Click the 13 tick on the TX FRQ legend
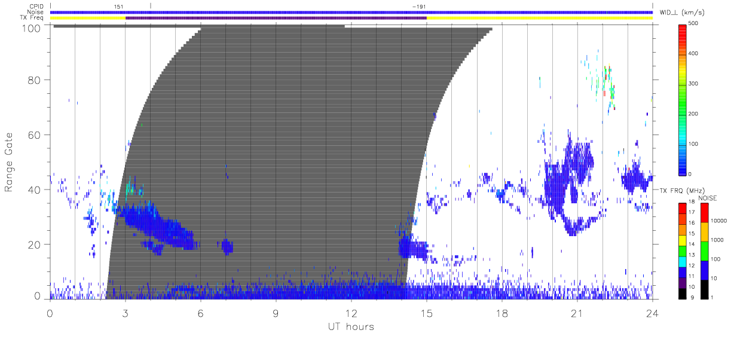Screen dimensions: 734x339 click(692, 255)
